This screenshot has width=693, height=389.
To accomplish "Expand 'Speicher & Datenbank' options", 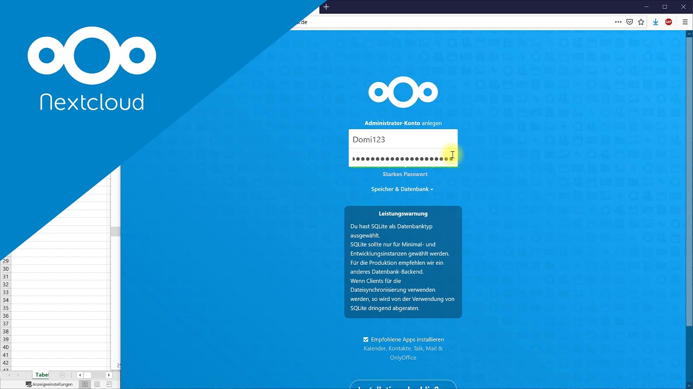I will (x=402, y=189).
